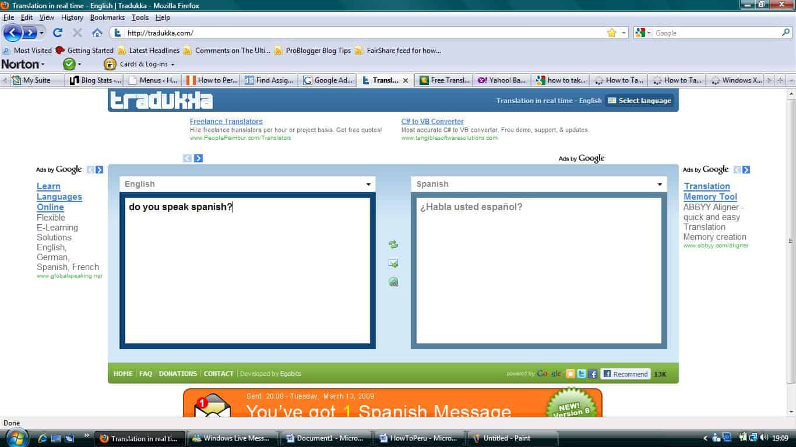The image size is (796, 447).
Task: Click the send translation by email icon
Action: (x=393, y=264)
